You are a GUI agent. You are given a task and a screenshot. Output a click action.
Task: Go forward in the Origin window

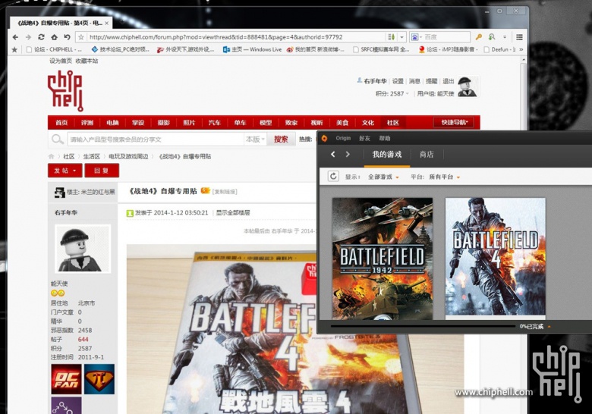[x=348, y=154]
